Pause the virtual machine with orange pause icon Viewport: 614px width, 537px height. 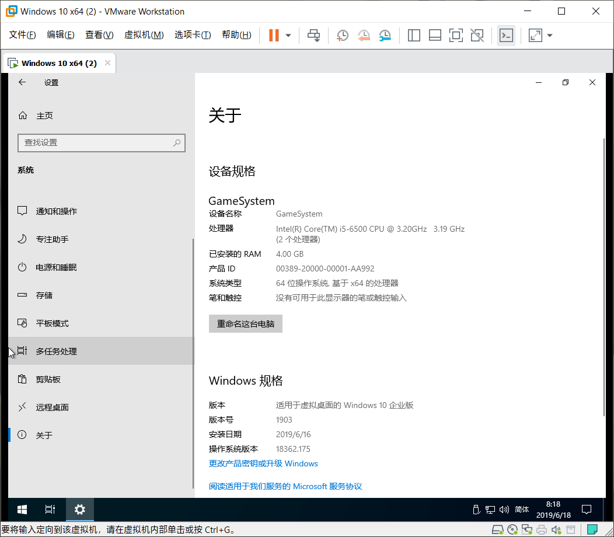pyautogui.click(x=274, y=35)
